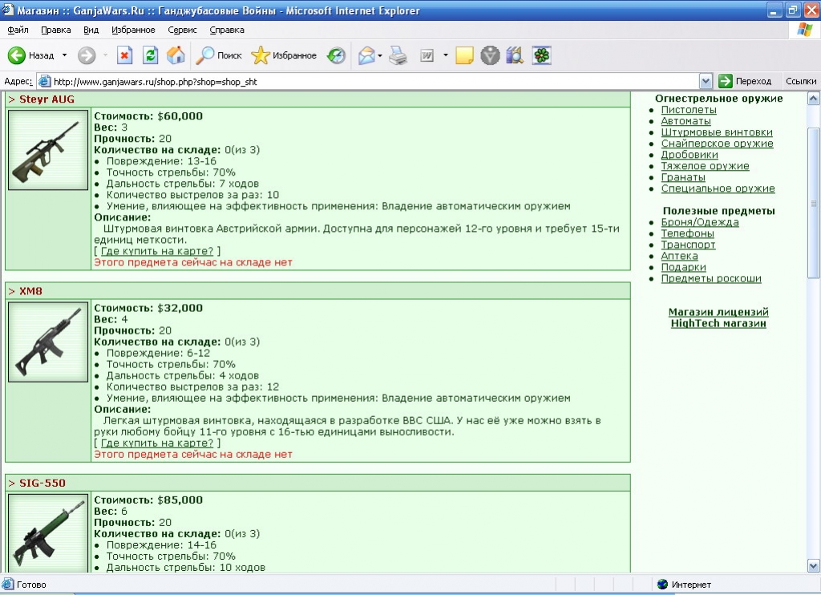Open the Сервис menu
This screenshot has height=595, width=821.
(182, 30)
